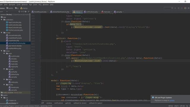Select friends.php in Profile folder

(x=14, y=87)
